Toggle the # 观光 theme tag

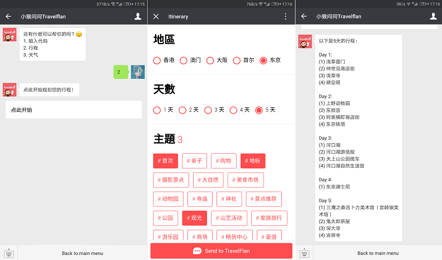[195, 218]
